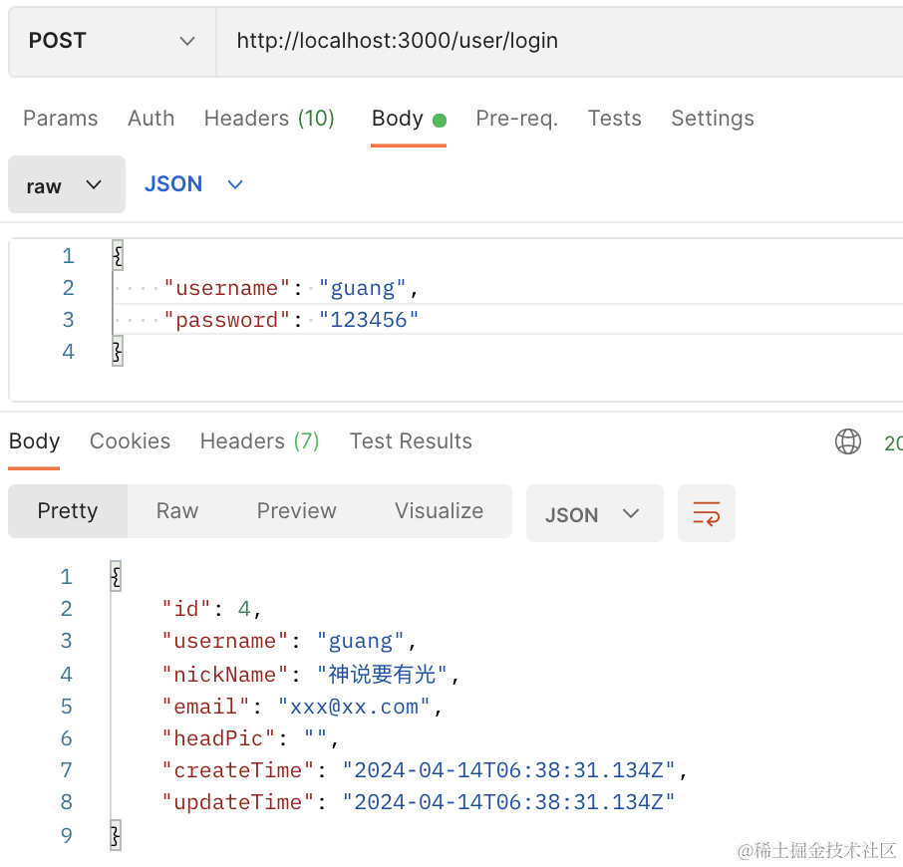Click the globe network icon
This screenshot has width=903, height=867.
click(x=848, y=441)
